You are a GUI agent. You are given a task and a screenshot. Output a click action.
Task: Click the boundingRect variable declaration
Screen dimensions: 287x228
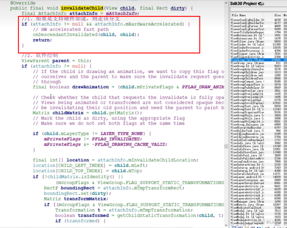78,188
